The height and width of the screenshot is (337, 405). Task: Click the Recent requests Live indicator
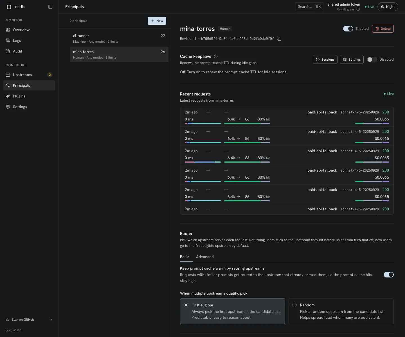pos(389,94)
